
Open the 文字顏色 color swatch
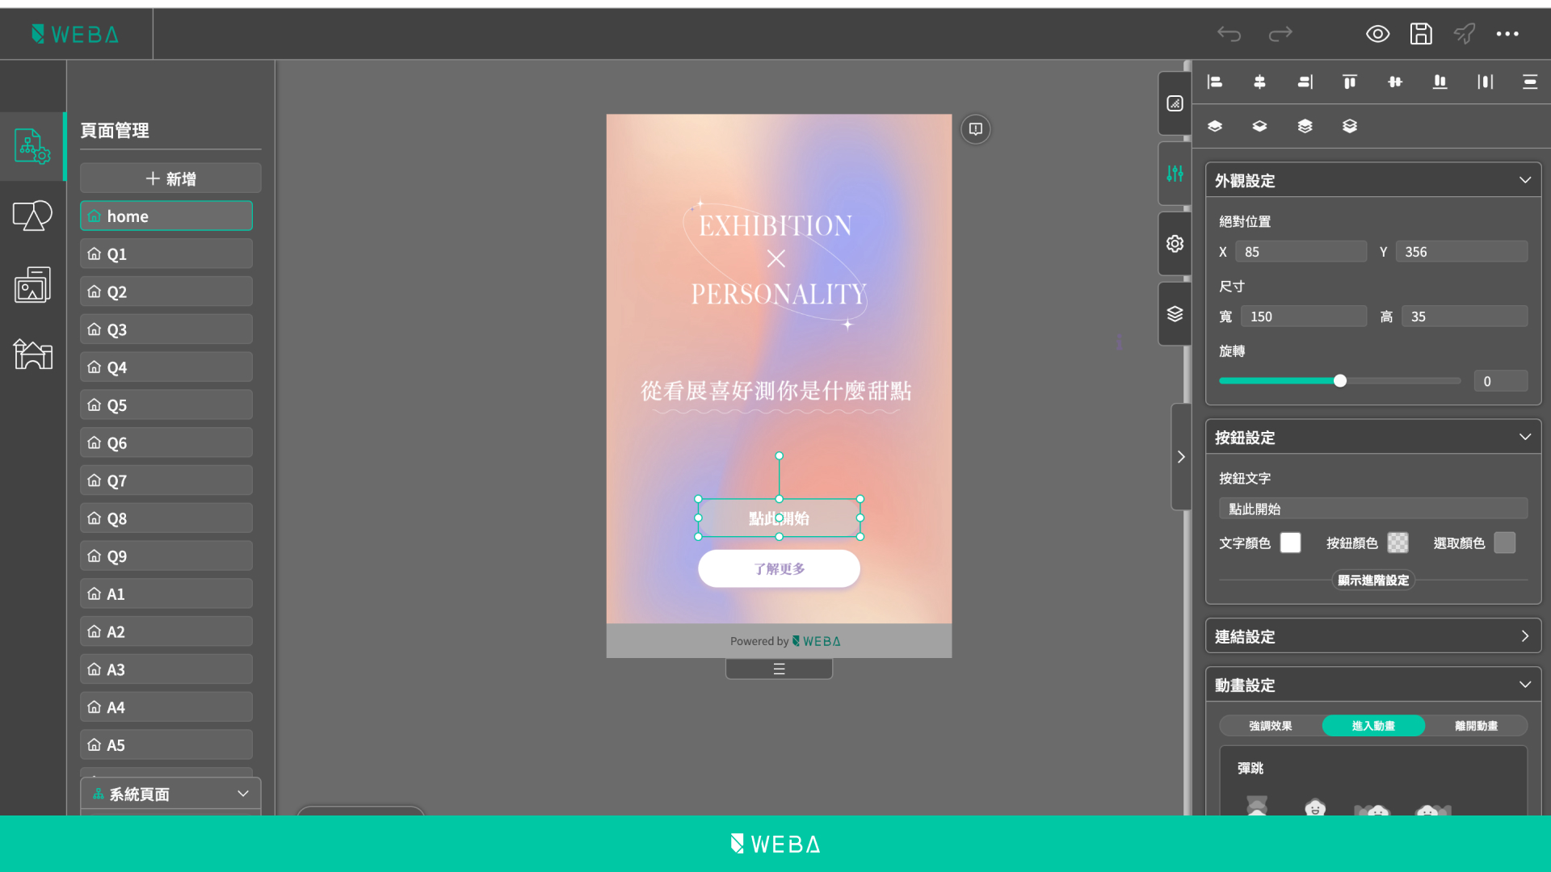(1290, 543)
